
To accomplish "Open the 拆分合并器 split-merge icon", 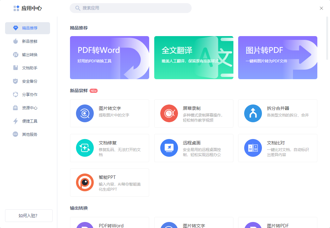I will [253, 113].
